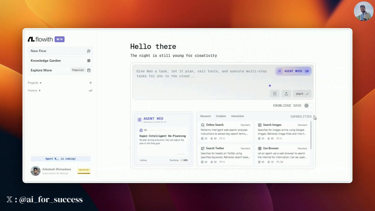The image size is (375, 211).
Task: Open Knowledge Garden in sidebar
Action: pyautogui.click(x=60, y=61)
